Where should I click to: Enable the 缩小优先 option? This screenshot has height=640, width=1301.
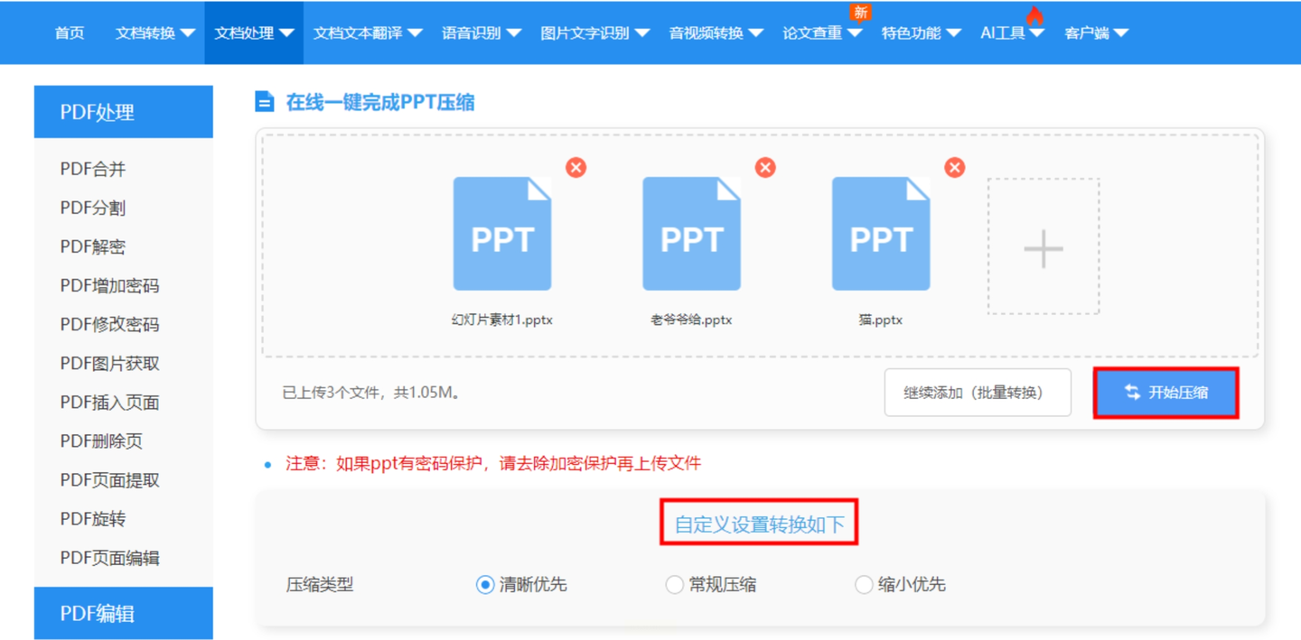click(864, 584)
